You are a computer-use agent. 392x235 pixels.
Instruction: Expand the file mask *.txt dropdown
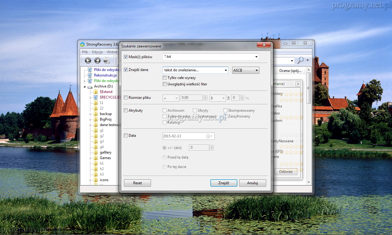pos(256,57)
